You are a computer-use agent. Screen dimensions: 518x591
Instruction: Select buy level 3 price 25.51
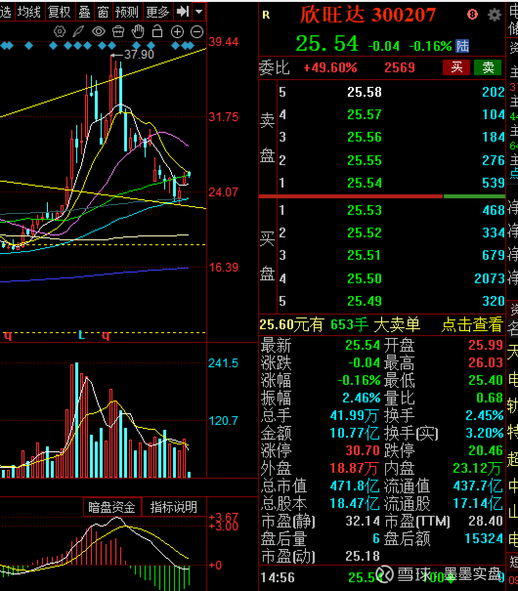[364, 255]
